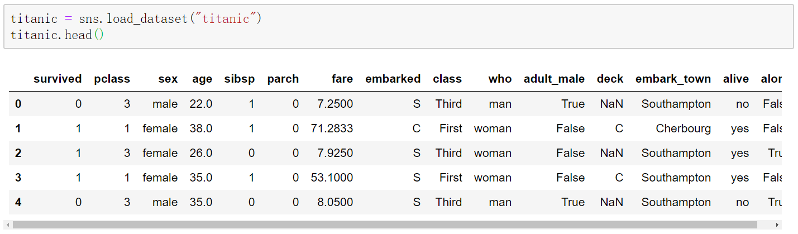Click row index 3 label
This screenshot has width=798, height=234.
[18, 178]
